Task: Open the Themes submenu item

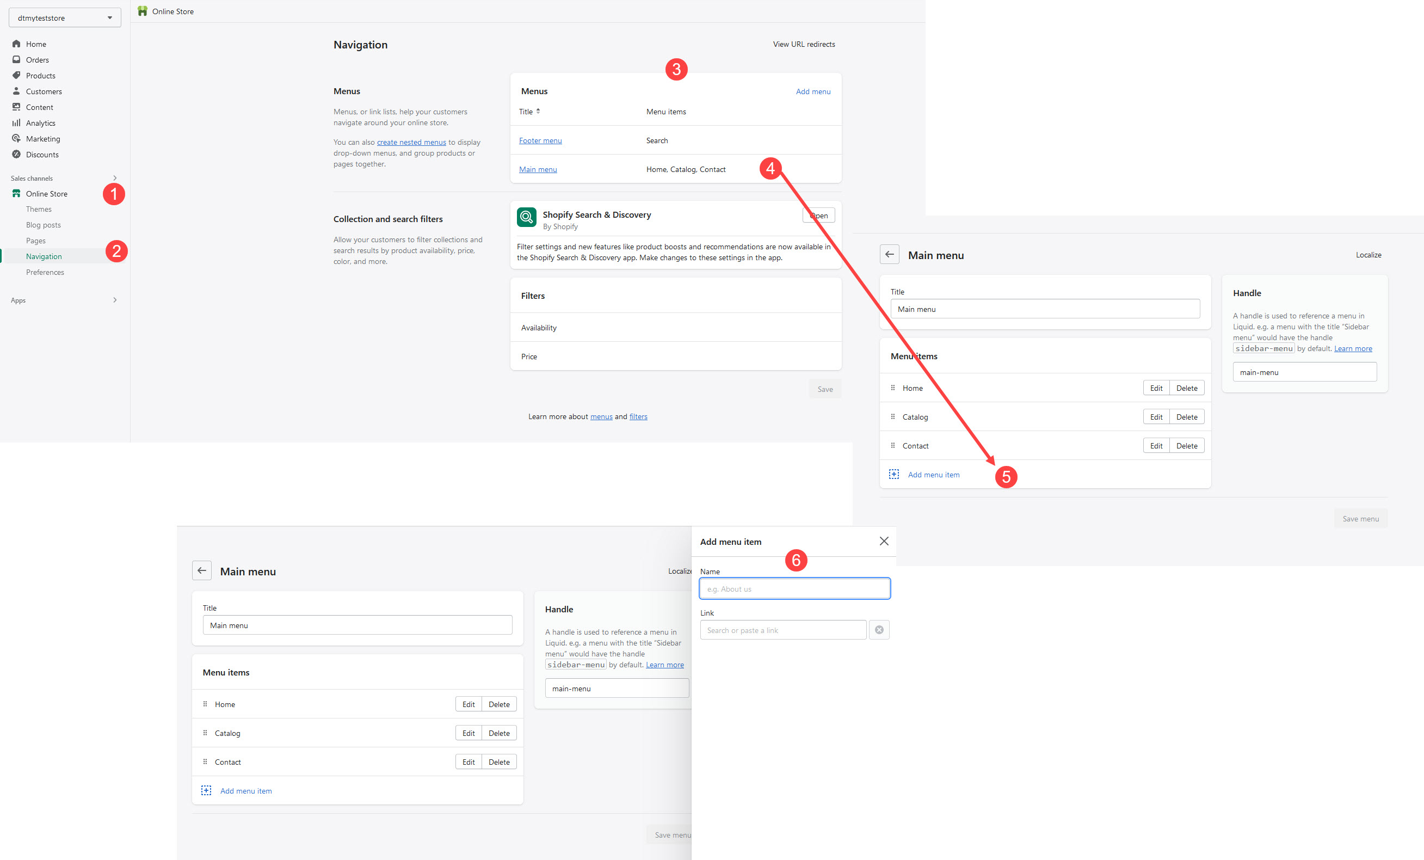Action: tap(39, 209)
